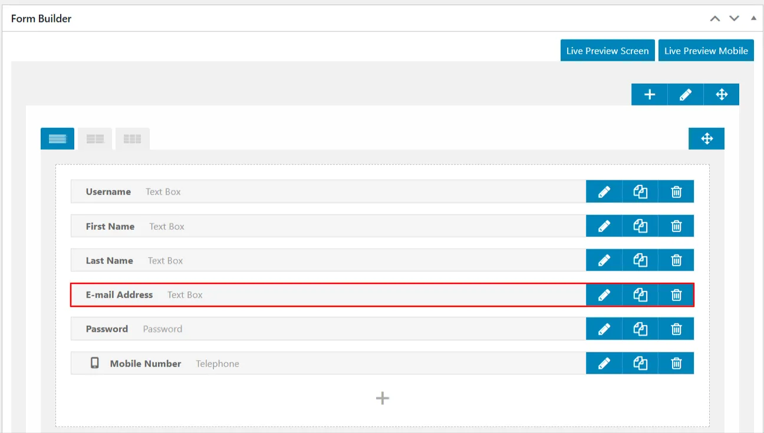Screen dimensions: 764x433
Task: Collapse the Form Builder panel
Action: [753, 18]
